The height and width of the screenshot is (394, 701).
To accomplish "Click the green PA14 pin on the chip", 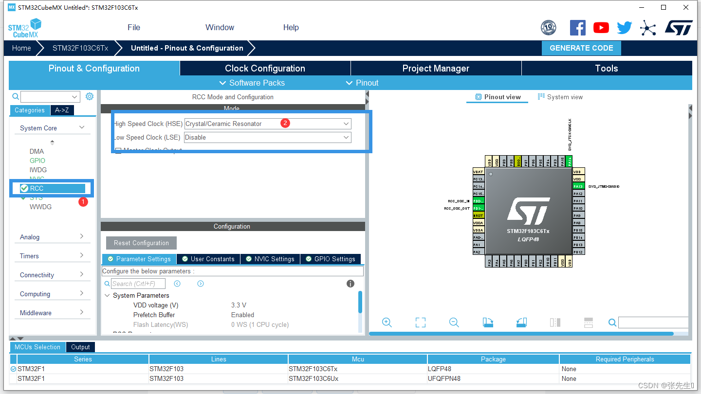I will pos(570,161).
